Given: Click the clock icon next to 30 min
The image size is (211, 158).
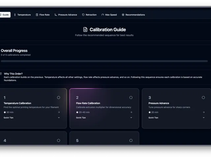Looking at the screenshot, I should (x=5, y=112).
